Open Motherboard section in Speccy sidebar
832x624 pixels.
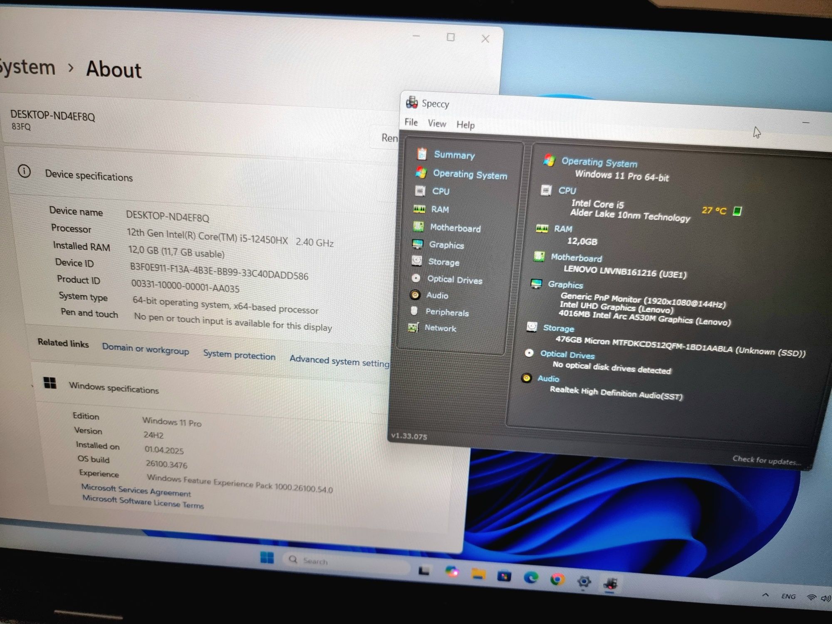pos(455,228)
